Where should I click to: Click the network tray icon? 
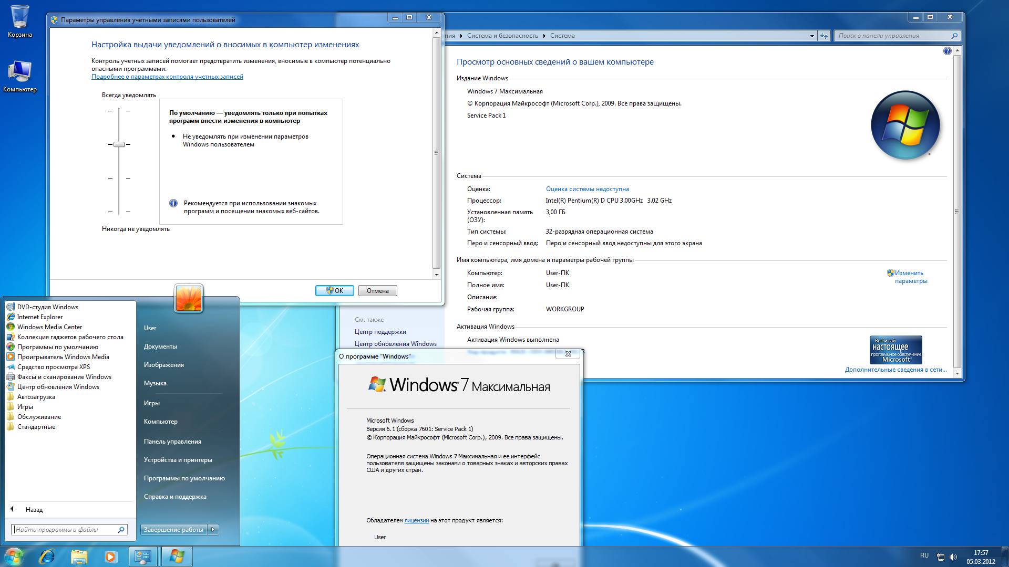click(x=941, y=557)
